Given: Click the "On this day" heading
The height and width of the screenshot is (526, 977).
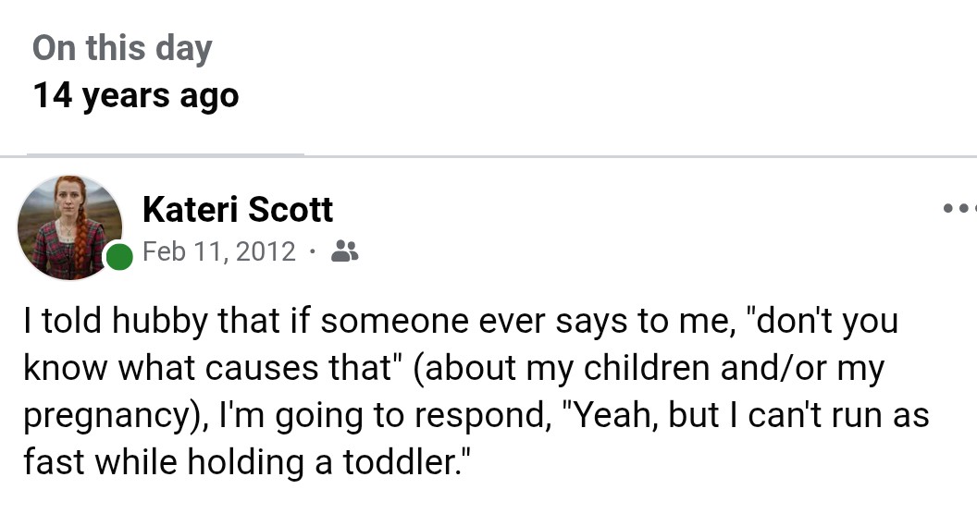Looking at the screenshot, I should pos(122,49).
